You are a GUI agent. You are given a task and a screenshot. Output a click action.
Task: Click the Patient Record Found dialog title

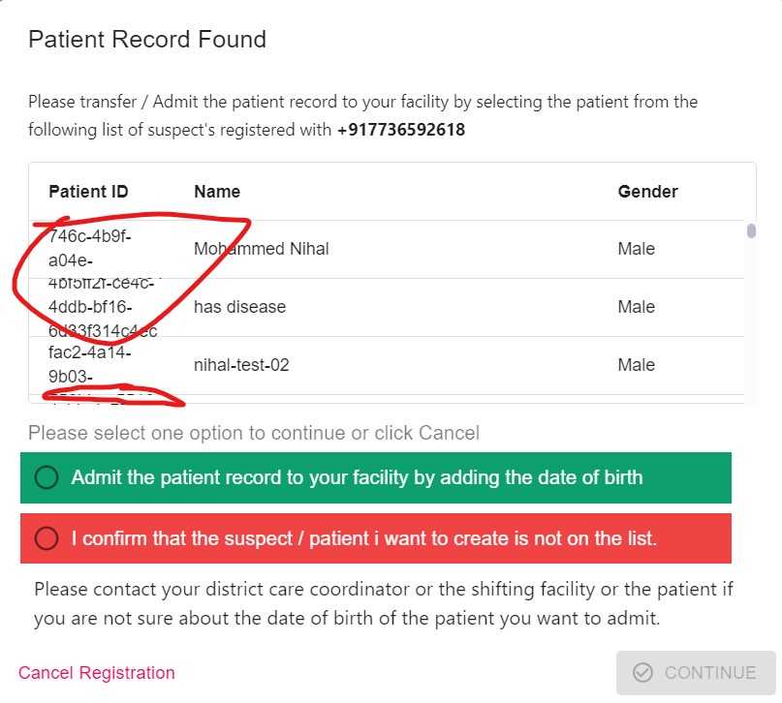(147, 40)
